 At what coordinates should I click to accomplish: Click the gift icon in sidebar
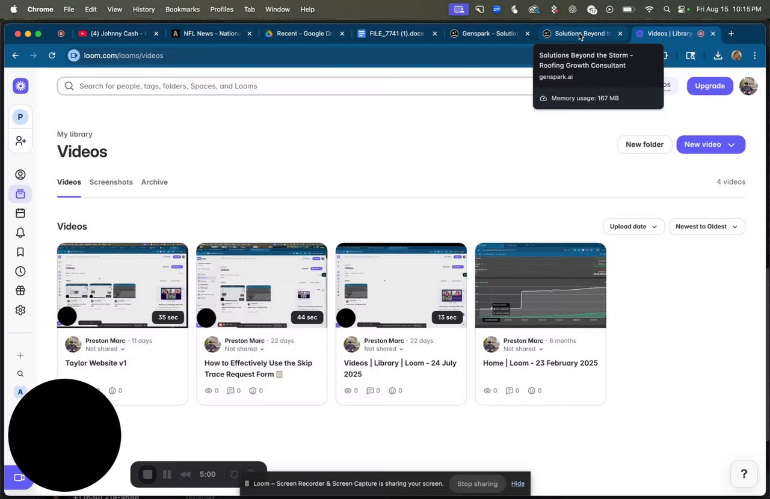pos(20,291)
